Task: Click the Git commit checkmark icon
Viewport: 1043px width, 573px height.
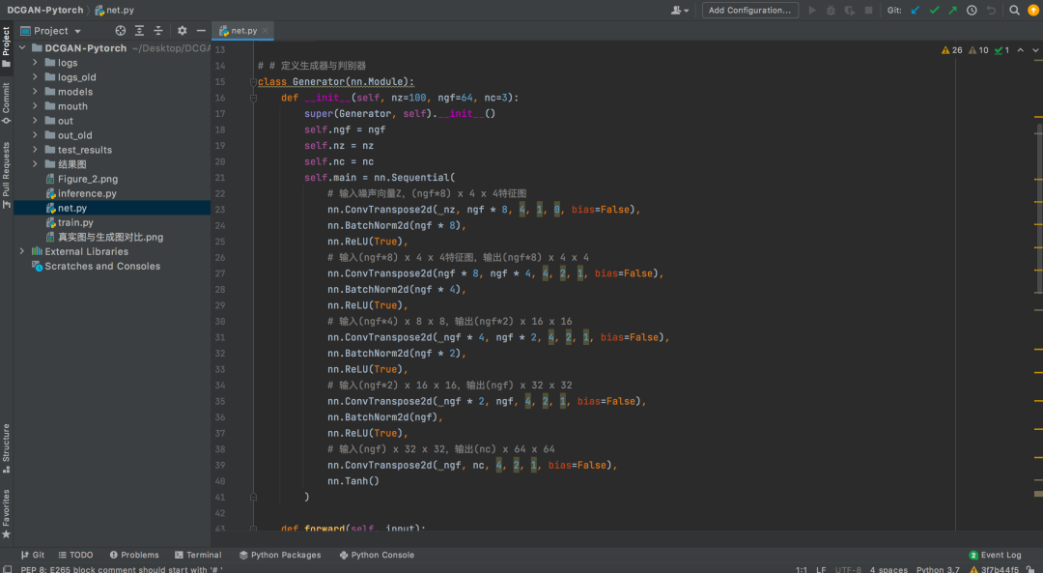Action: pos(934,10)
